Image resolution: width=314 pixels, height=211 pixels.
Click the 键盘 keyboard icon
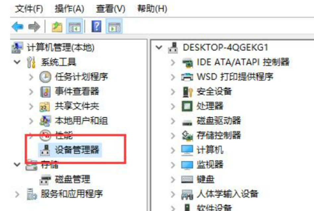(x=187, y=179)
